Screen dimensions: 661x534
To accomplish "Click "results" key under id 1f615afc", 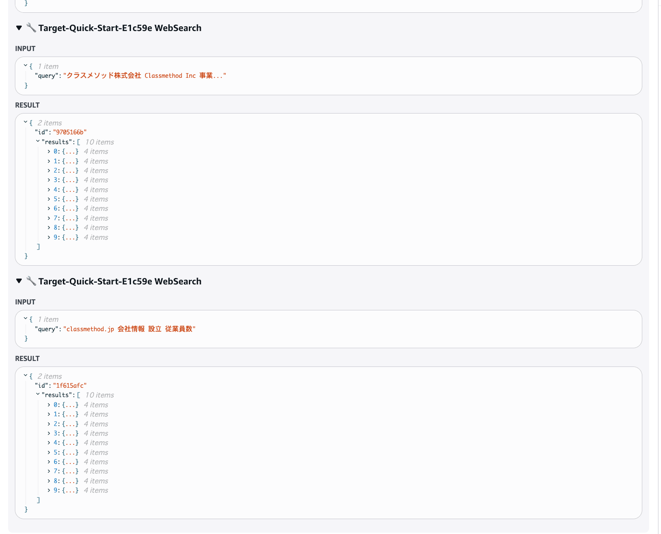I will click(57, 395).
